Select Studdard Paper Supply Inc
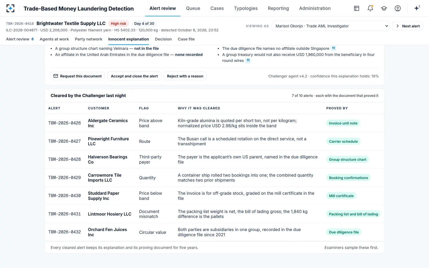This screenshot has width=429, height=268. [104, 196]
